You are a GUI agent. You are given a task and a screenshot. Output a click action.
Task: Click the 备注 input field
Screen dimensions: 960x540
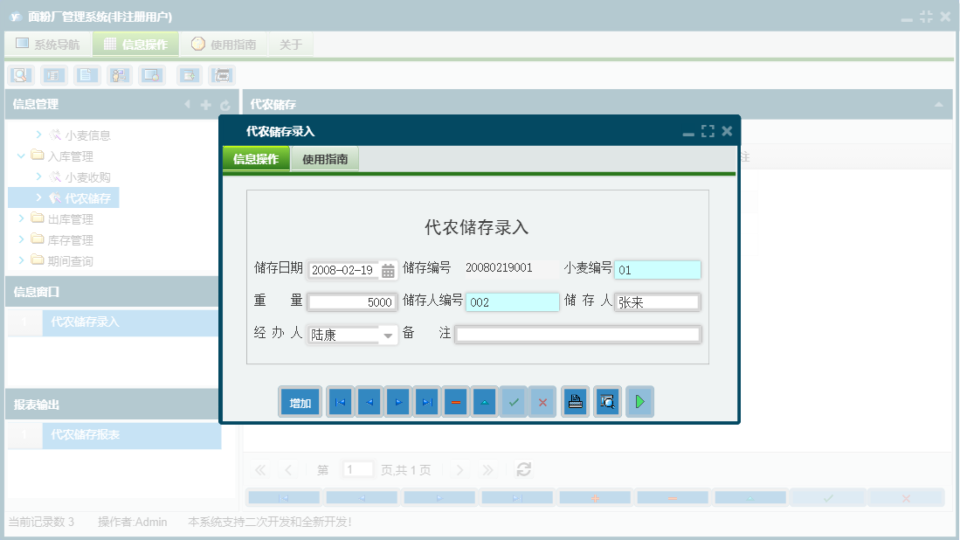(577, 334)
